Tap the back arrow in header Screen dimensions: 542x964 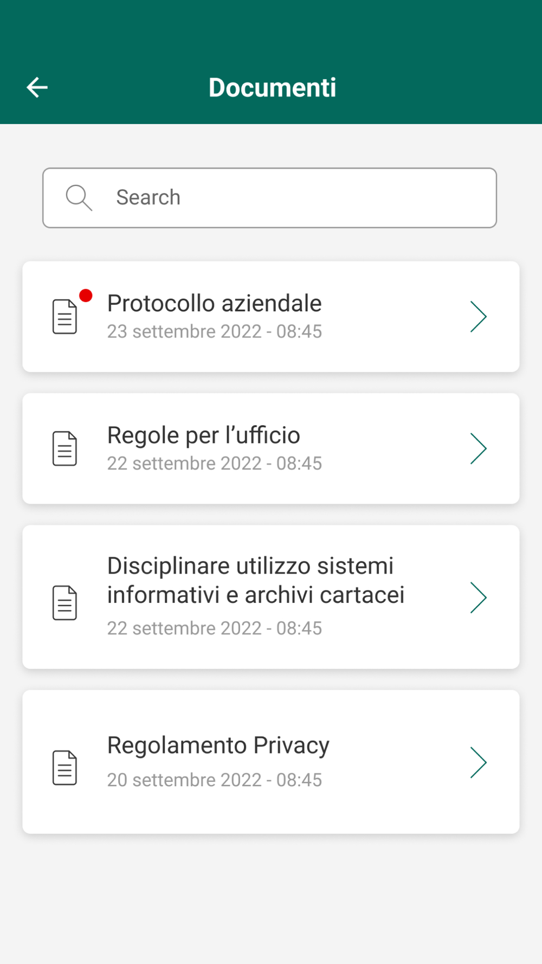[37, 87]
